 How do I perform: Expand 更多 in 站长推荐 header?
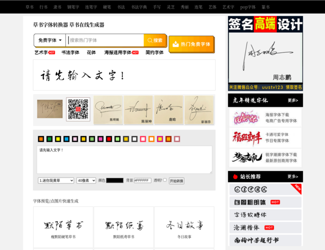(x=292, y=176)
